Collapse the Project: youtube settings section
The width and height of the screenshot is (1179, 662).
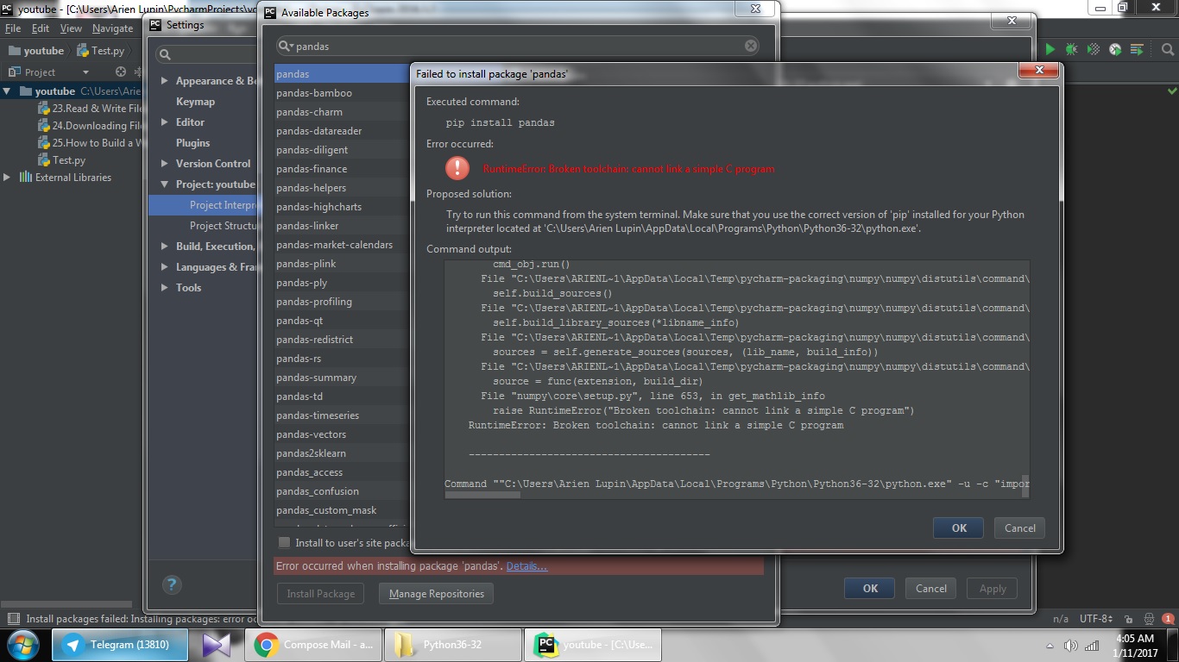tap(165, 184)
